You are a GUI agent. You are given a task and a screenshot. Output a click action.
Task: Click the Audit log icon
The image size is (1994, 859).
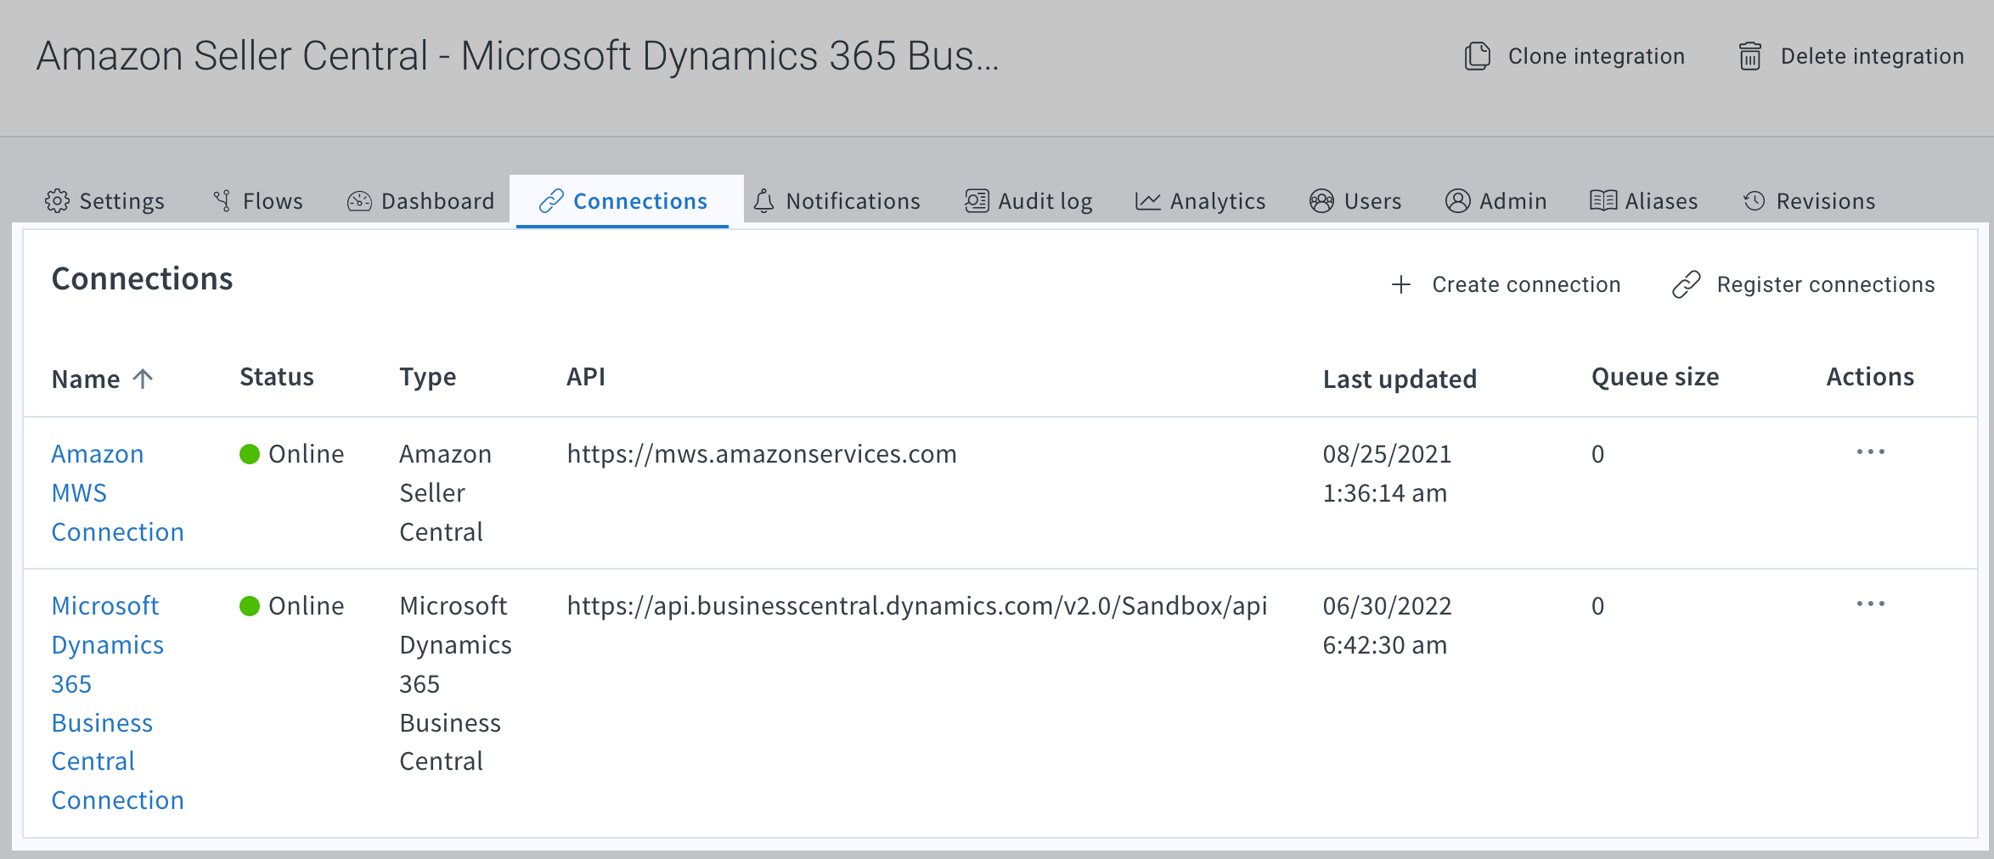pos(977,201)
